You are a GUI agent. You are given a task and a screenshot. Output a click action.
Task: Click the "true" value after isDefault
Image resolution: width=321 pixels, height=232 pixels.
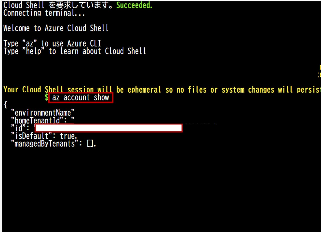coord(68,136)
